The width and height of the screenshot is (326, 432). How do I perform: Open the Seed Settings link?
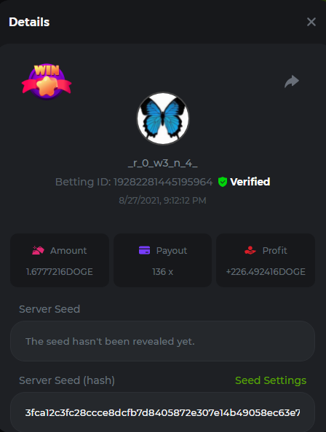(x=271, y=380)
